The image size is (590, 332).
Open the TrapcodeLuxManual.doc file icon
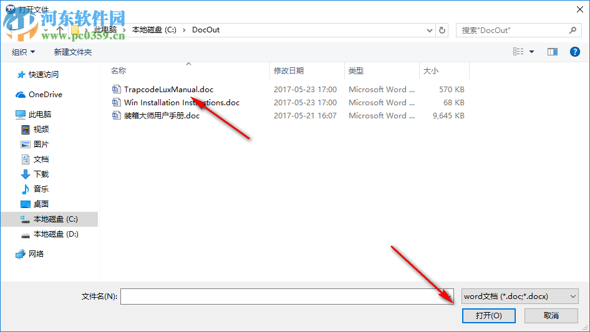[x=116, y=89]
